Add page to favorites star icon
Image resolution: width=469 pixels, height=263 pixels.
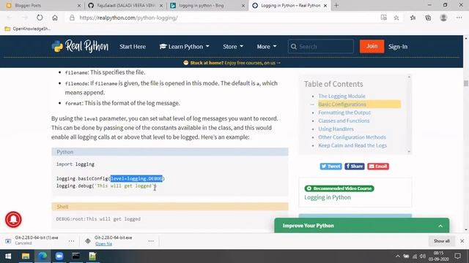tap(396, 18)
